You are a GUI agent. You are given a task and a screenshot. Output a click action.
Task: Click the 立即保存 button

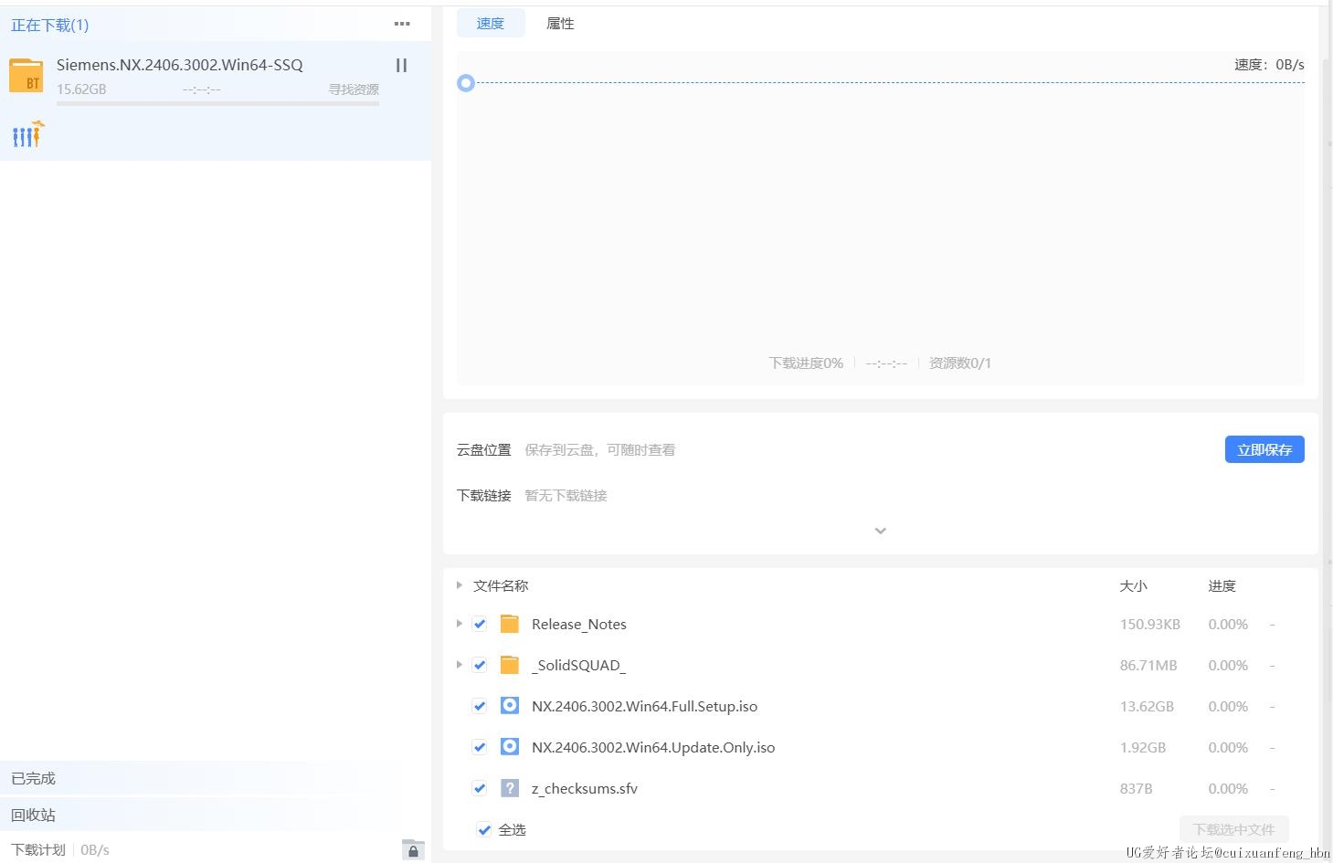(1264, 449)
